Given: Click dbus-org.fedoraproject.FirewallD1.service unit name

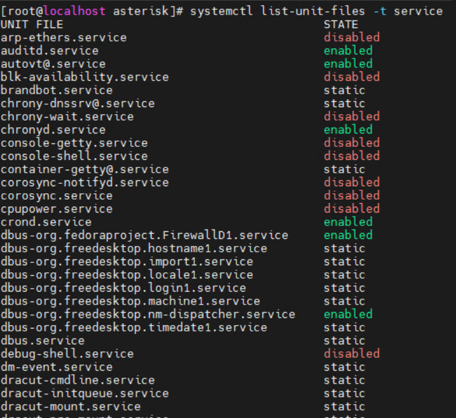Looking at the screenshot, I should pos(144,235).
